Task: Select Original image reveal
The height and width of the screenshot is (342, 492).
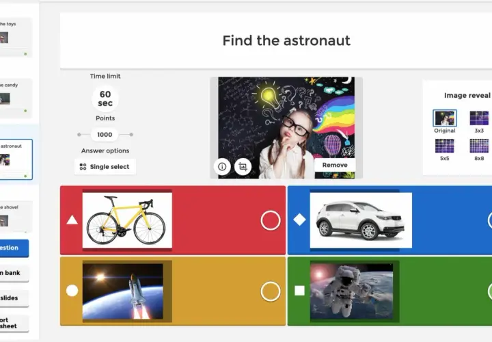Action: 444,118
